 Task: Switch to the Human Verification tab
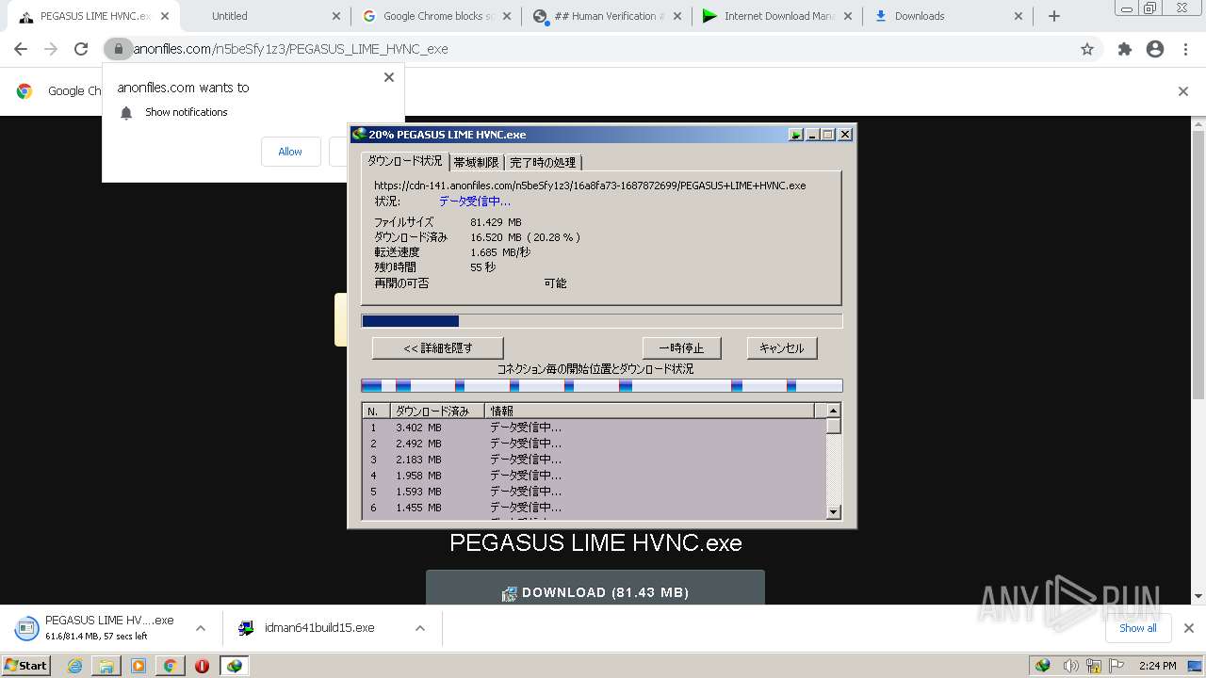tap(606, 16)
